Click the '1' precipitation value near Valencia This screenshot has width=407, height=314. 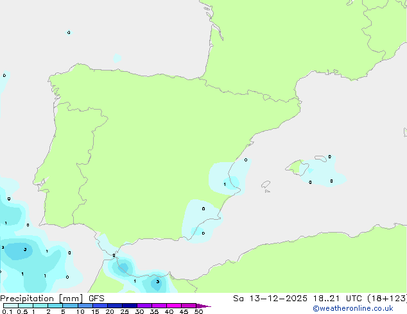pos(225,184)
